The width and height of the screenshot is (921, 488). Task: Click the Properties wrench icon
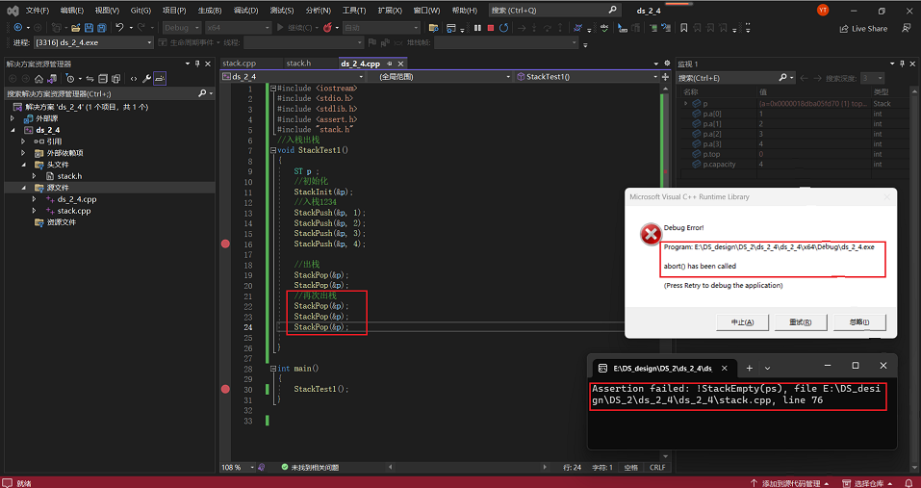click(x=147, y=79)
